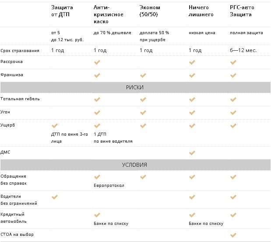
Task: Click Рассрочка checkmark in РГС-авто Защита column
Action: [x=233, y=62]
